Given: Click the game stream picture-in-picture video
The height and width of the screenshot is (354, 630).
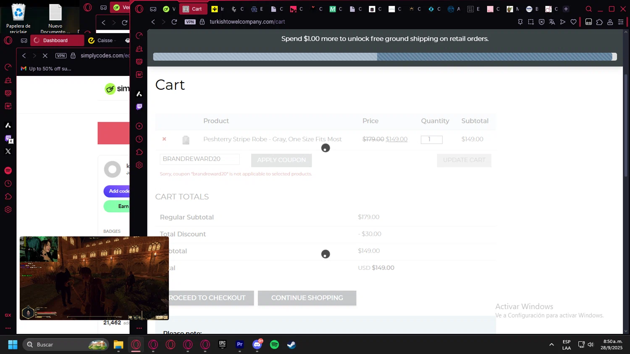Looking at the screenshot, I should (x=94, y=278).
